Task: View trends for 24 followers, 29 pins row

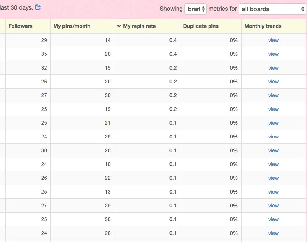Action: pos(273,137)
